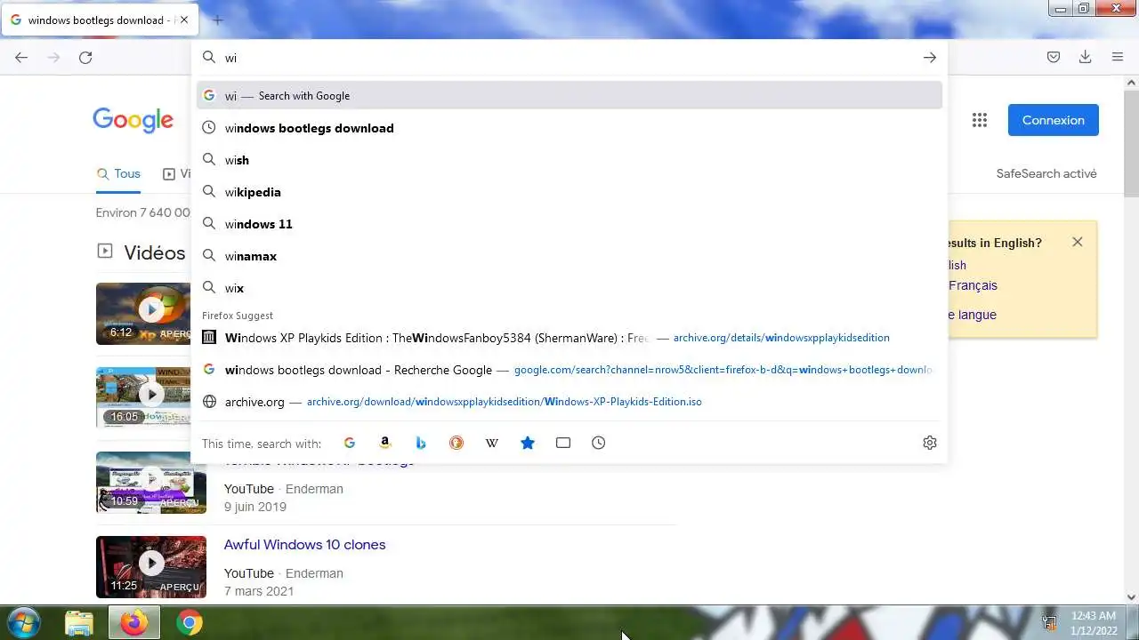Viewport: 1139px width, 640px height.
Task: Open the Pocket save icon
Action: click(x=1054, y=57)
